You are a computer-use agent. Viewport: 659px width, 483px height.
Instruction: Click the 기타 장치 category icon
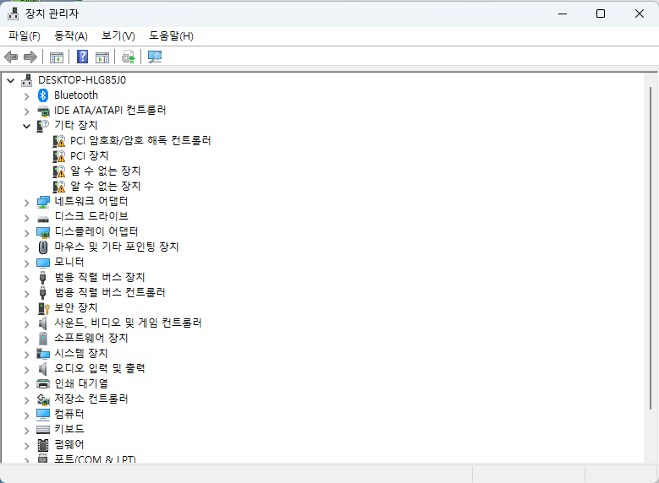click(x=43, y=126)
